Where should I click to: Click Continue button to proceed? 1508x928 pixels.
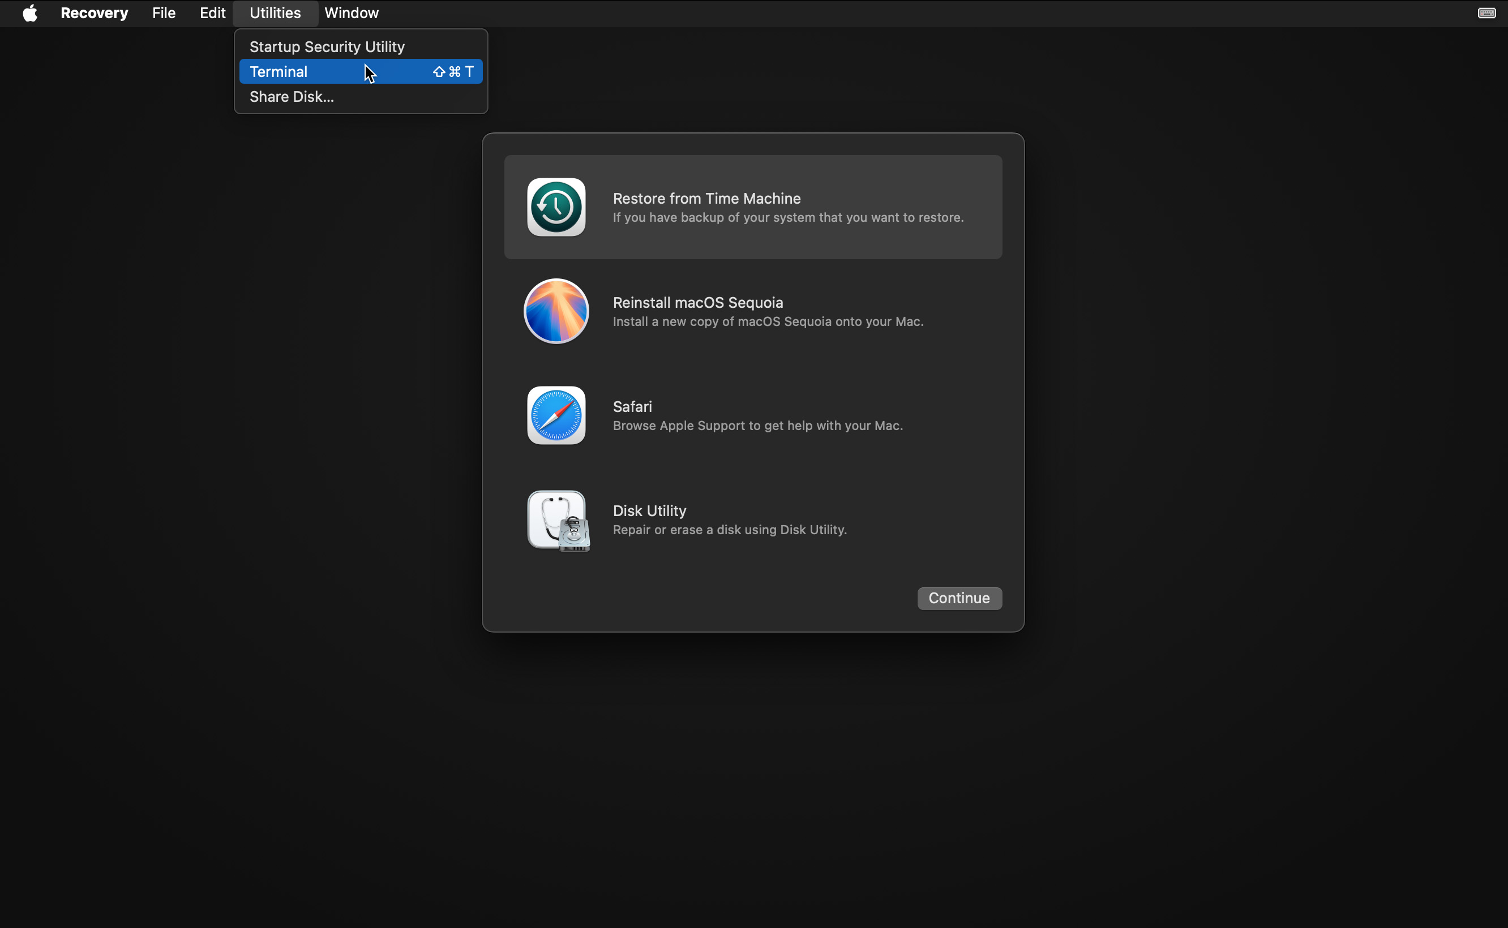coord(959,598)
